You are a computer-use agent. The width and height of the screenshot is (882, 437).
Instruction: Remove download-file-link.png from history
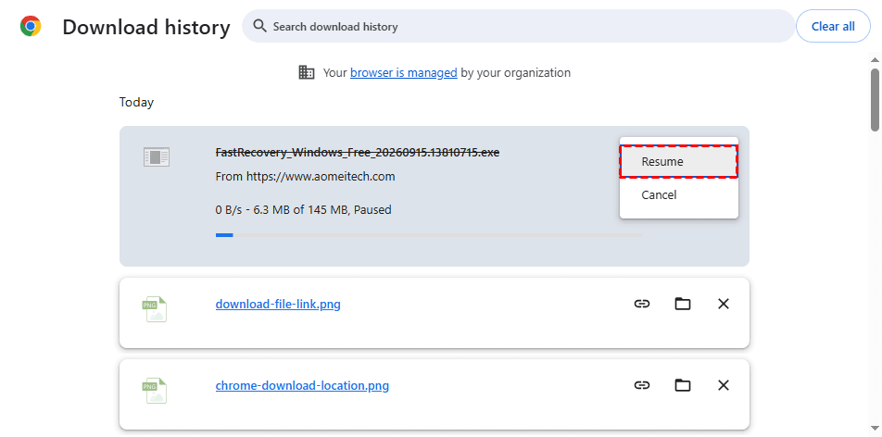click(x=724, y=304)
